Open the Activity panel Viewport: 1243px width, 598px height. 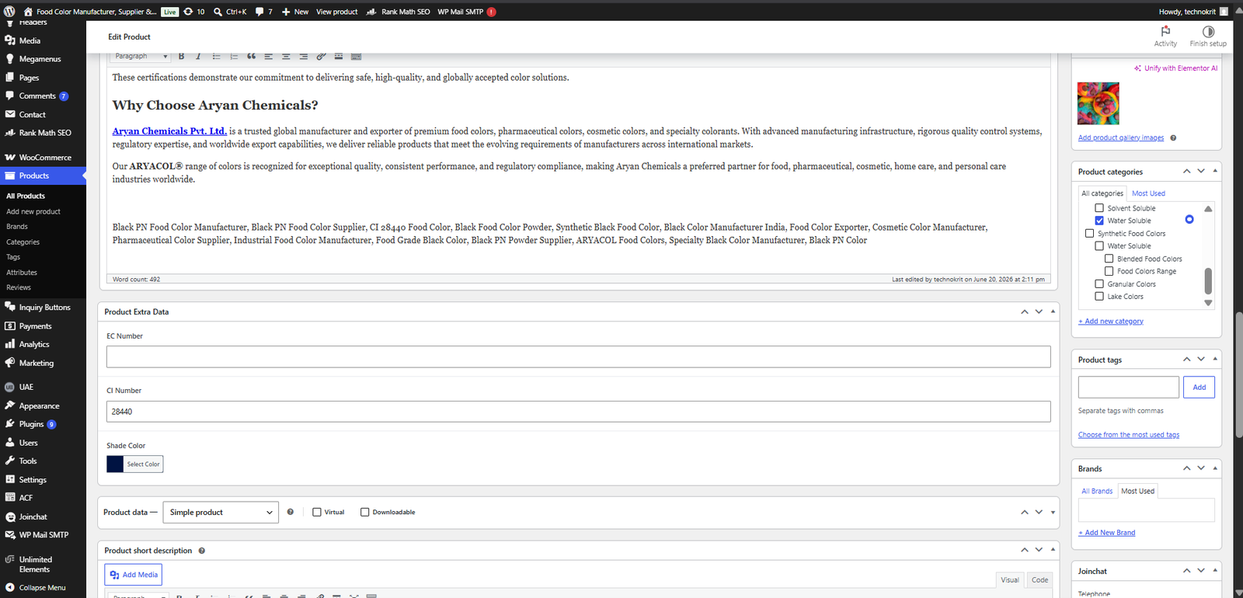coord(1165,36)
